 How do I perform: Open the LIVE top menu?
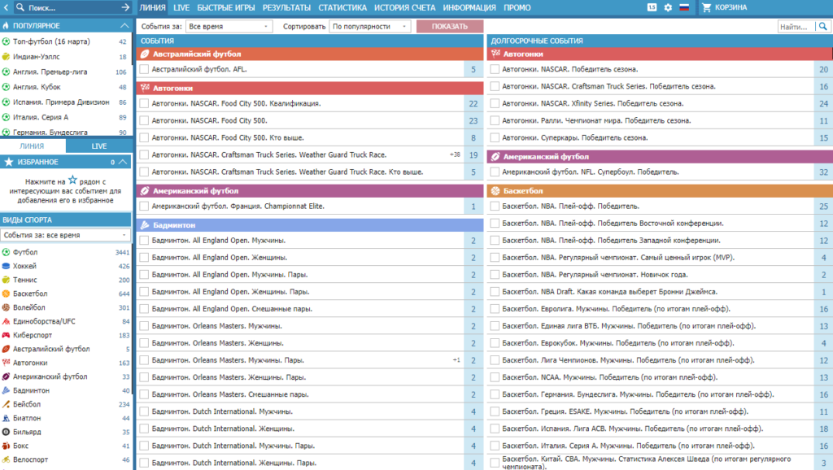(181, 7)
